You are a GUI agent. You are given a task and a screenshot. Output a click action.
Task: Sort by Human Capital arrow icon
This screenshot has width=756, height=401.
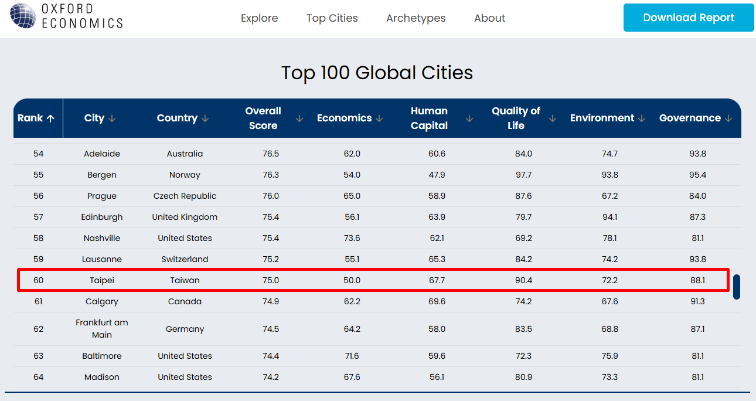point(469,118)
